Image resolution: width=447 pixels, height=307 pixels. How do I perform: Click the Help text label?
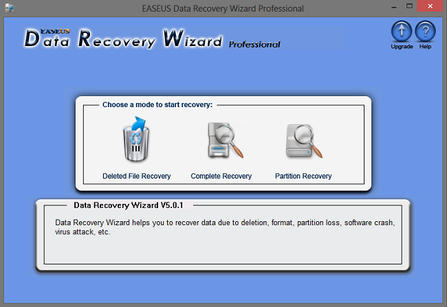point(425,47)
